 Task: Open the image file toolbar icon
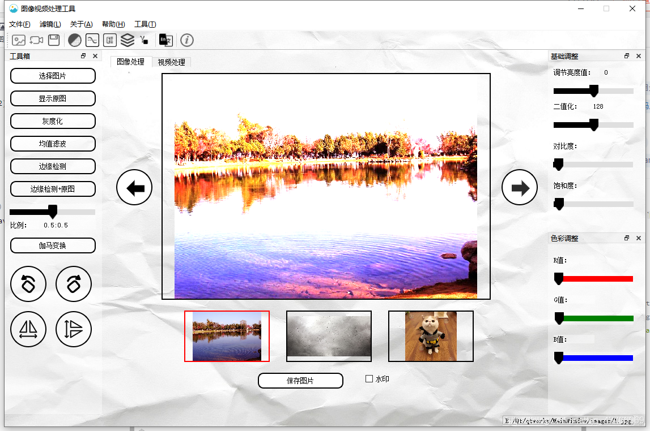coord(19,40)
